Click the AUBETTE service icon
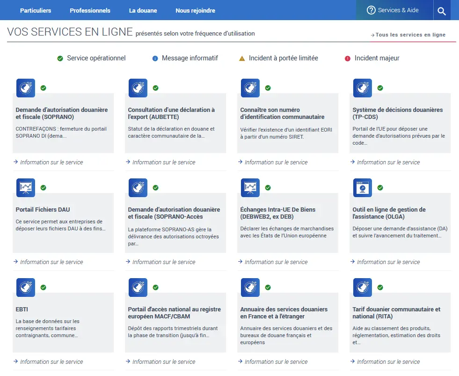 click(138, 88)
